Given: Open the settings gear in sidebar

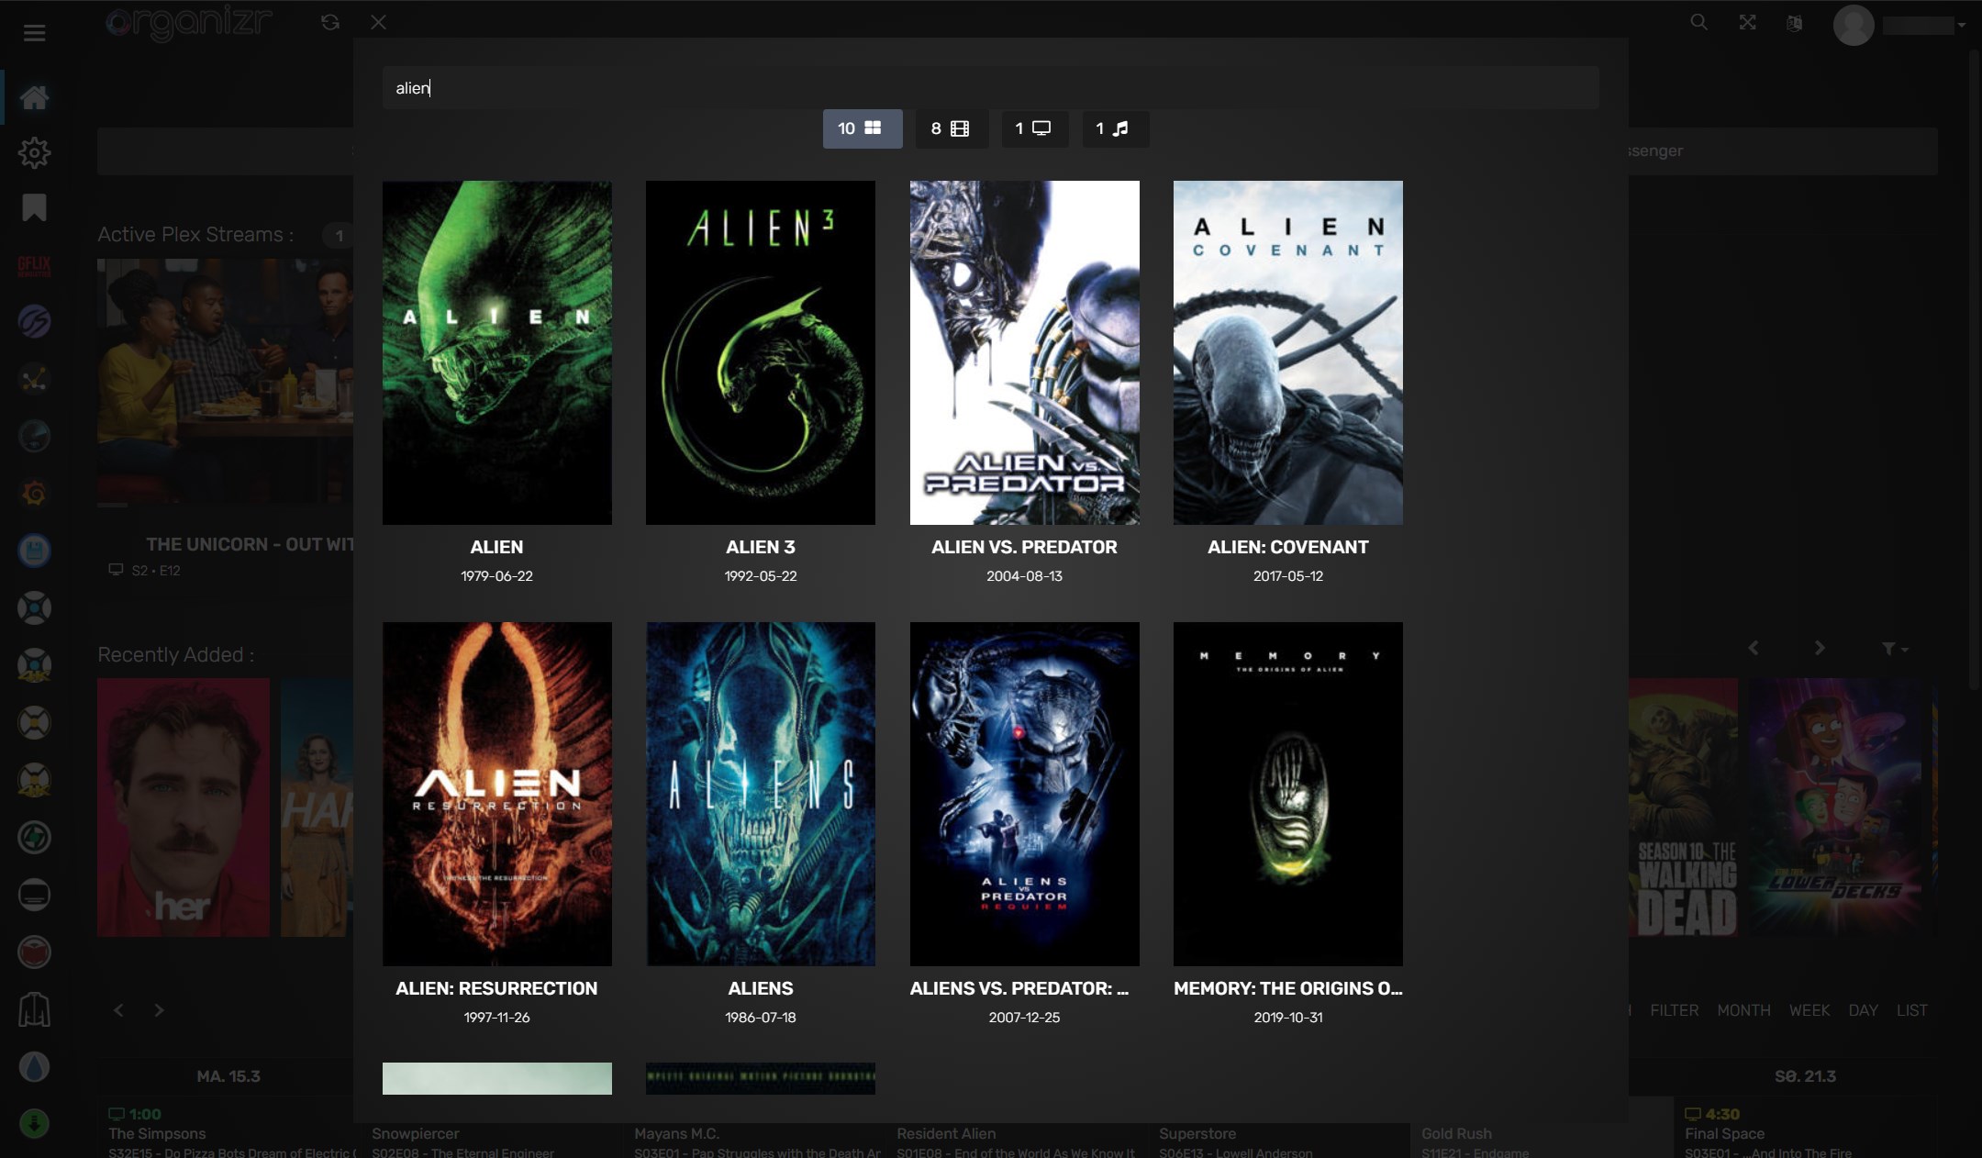Looking at the screenshot, I should (x=35, y=152).
